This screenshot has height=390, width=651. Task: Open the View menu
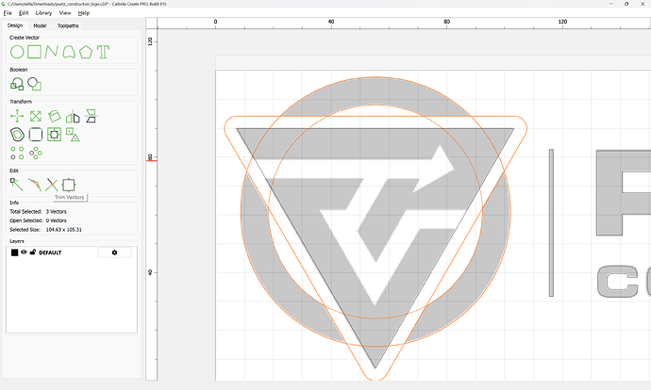pyautogui.click(x=65, y=13)
